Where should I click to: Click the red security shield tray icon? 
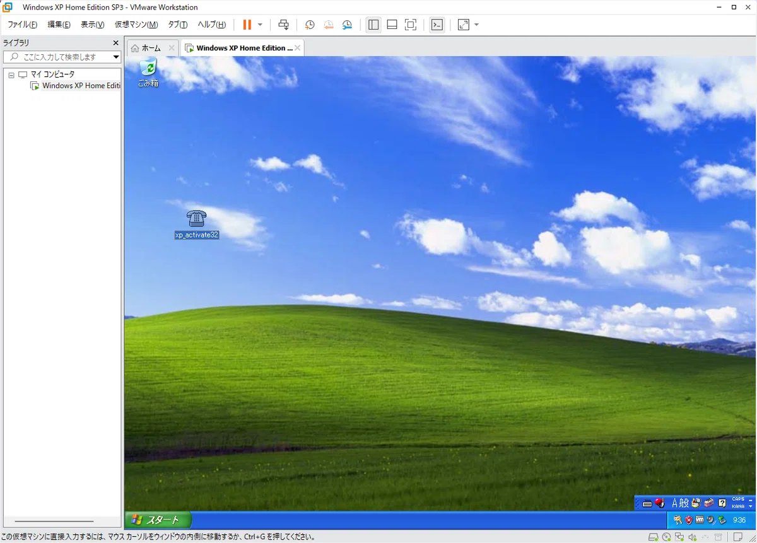click(x=689, y=520)
